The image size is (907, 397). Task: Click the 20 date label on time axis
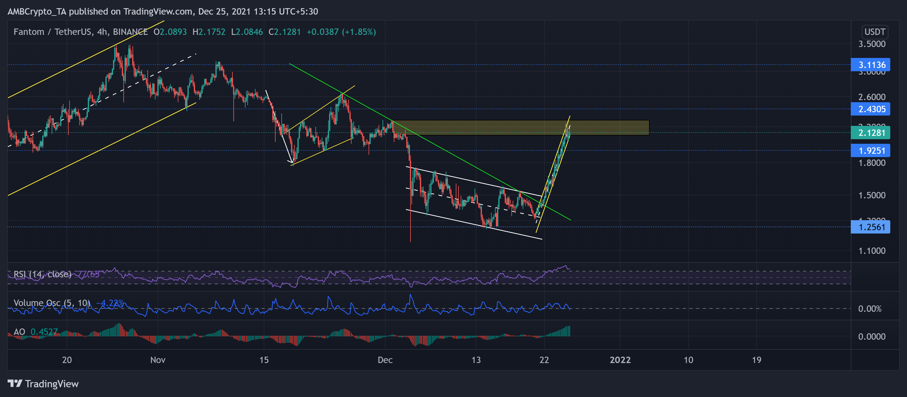click(67, 360)
